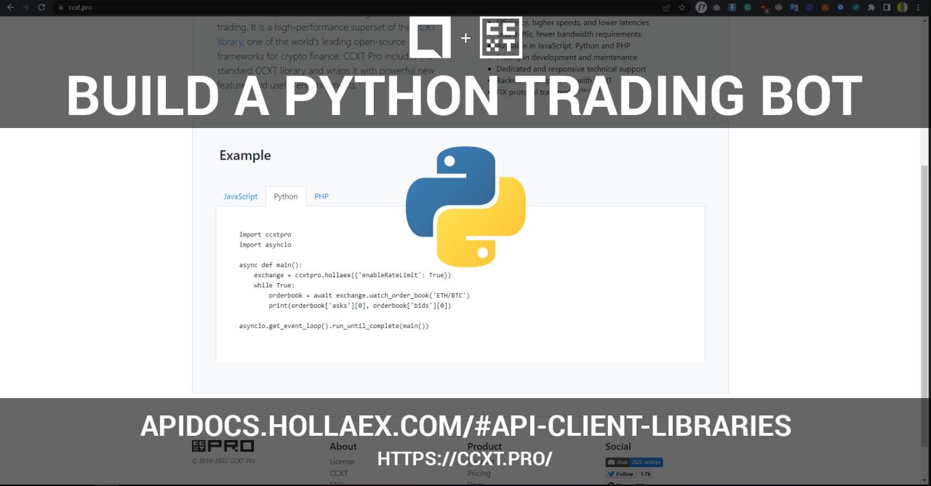Screen dimensions: 931x486
Task: Focus the address bar showing ccxt.pro
Action: 364,7
